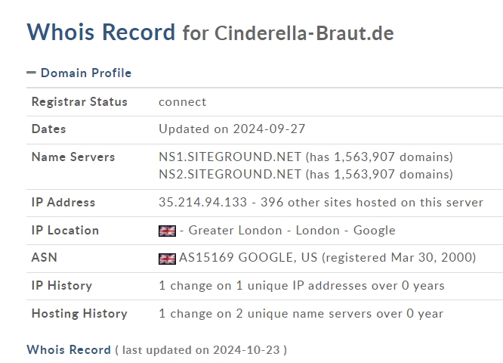
Task: Click the Updated on 2024-09-27 date
Action: point(232,129)
